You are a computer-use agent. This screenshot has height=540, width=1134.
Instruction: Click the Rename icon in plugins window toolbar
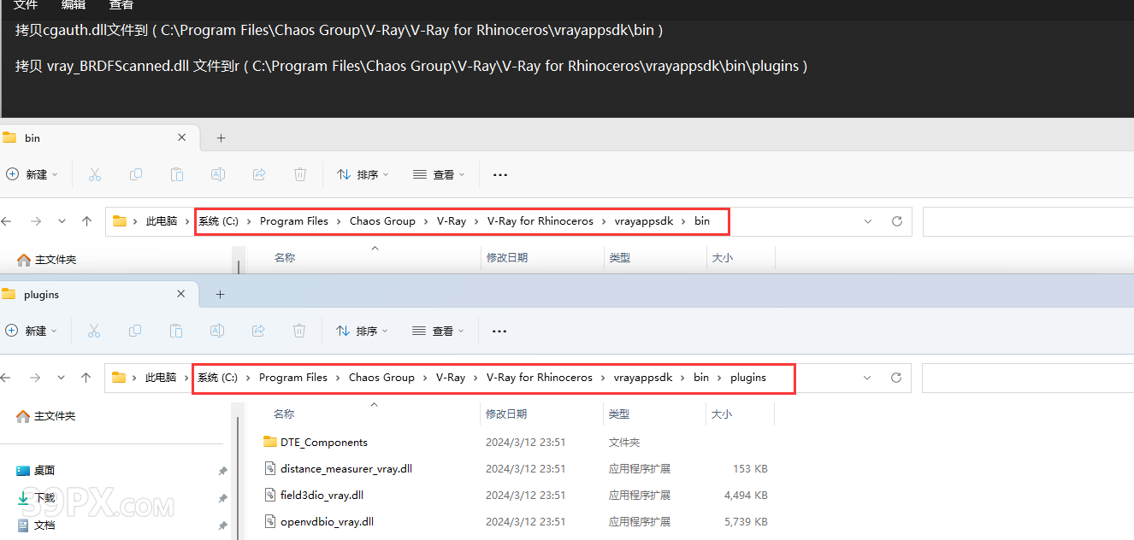[x=217, y=331]
